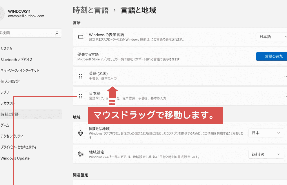Select ネットワークとインターネット in the sidebar

point(20,70)
